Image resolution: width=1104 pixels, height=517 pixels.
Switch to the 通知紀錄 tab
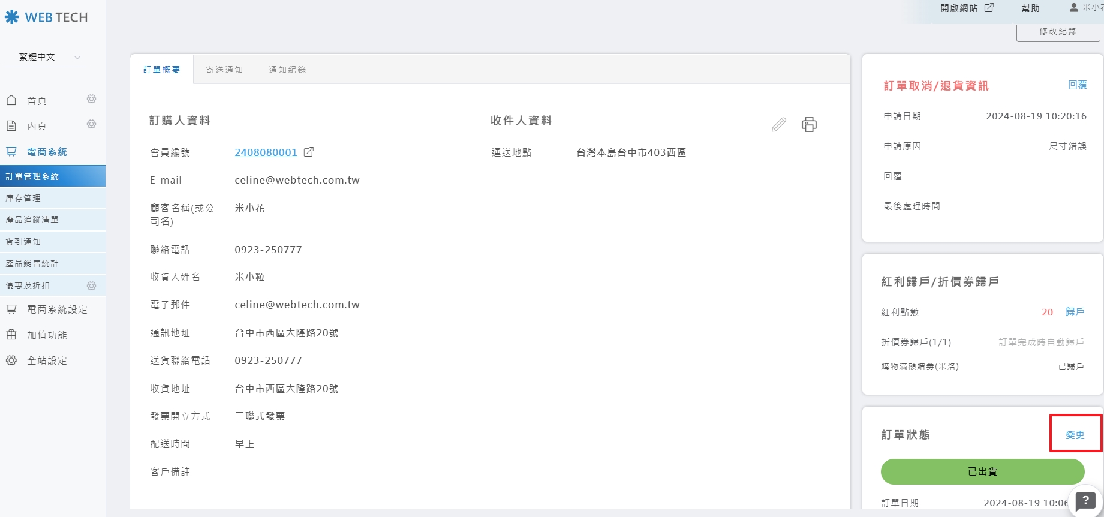(x=287, y=70)
